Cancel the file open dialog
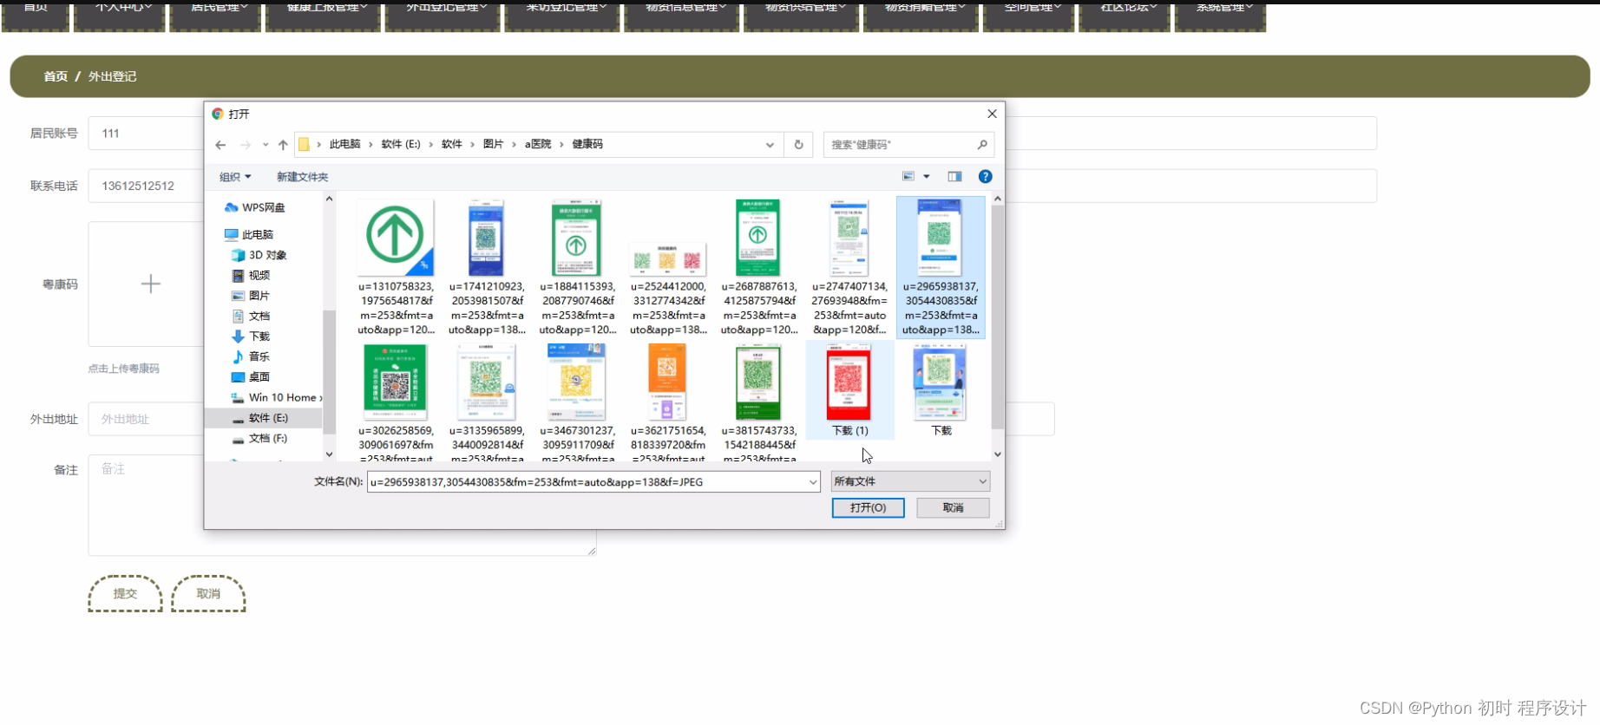 953,507
